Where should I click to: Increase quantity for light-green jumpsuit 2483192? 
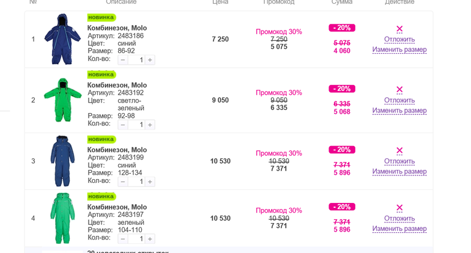pyautogui.click(x=150, y=125)
